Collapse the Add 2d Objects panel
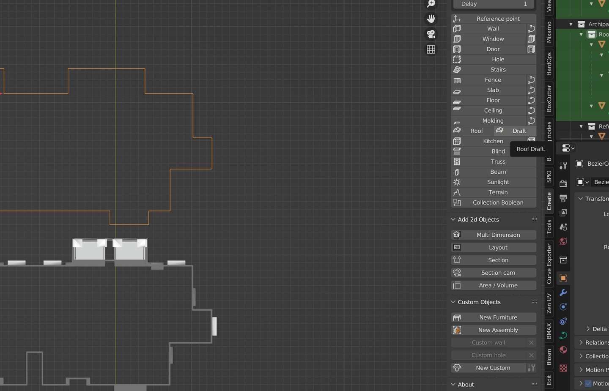 [453, 219]
